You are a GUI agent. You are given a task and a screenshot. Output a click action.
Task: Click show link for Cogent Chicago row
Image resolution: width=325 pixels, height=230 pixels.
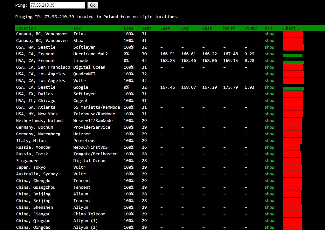[x=269, y=100]
